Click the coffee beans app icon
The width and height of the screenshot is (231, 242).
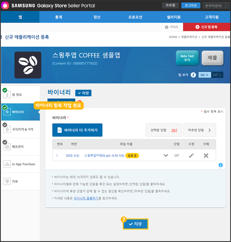point(28,65)
